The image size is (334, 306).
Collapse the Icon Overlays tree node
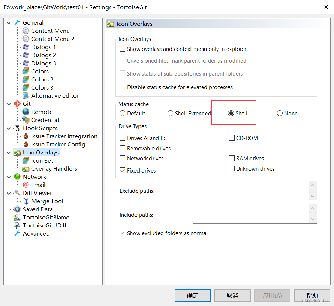[9, 153]
